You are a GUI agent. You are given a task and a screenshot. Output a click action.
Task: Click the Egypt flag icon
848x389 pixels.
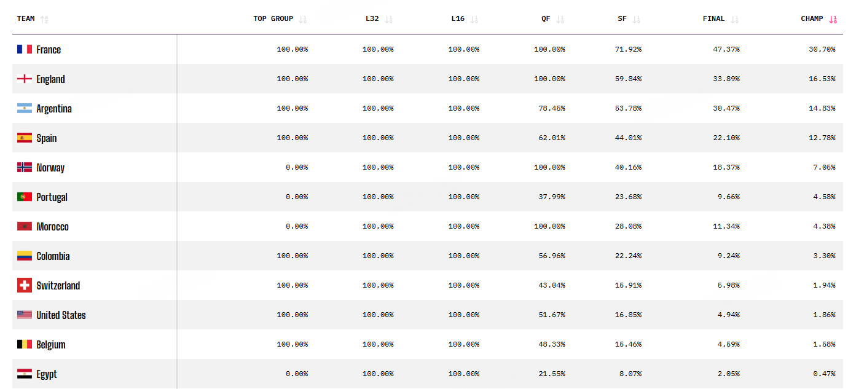tap(25, 374)
